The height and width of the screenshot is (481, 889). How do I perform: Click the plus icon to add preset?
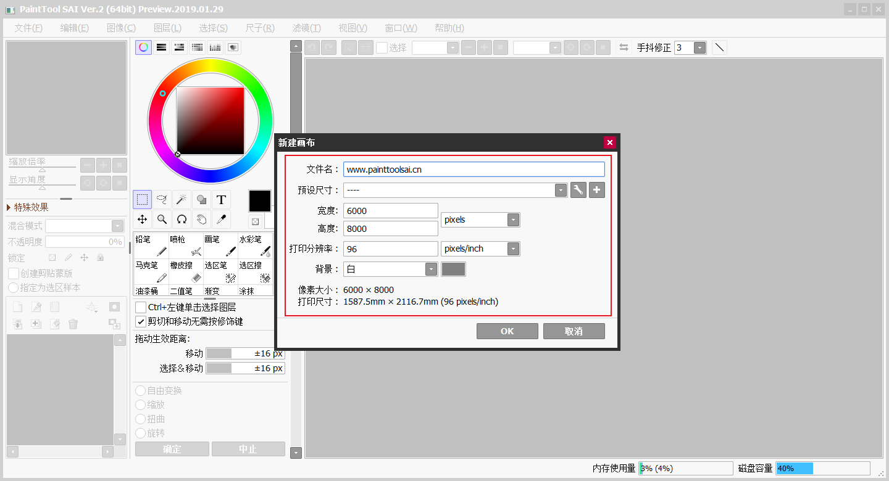click(x=596, y=190)
